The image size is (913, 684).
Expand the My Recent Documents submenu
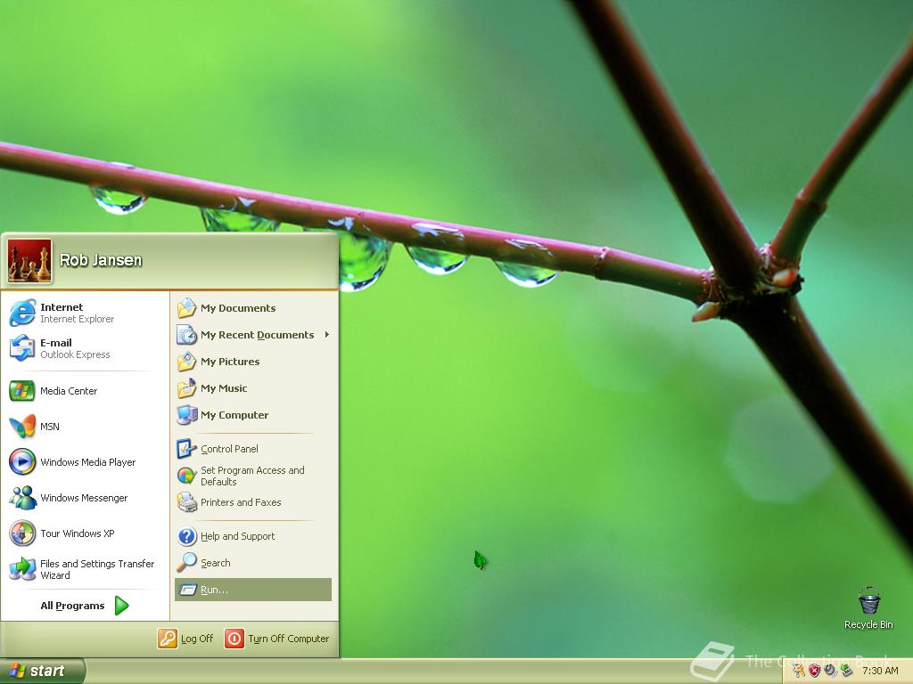pyautogui.click(x=253, y=335)
